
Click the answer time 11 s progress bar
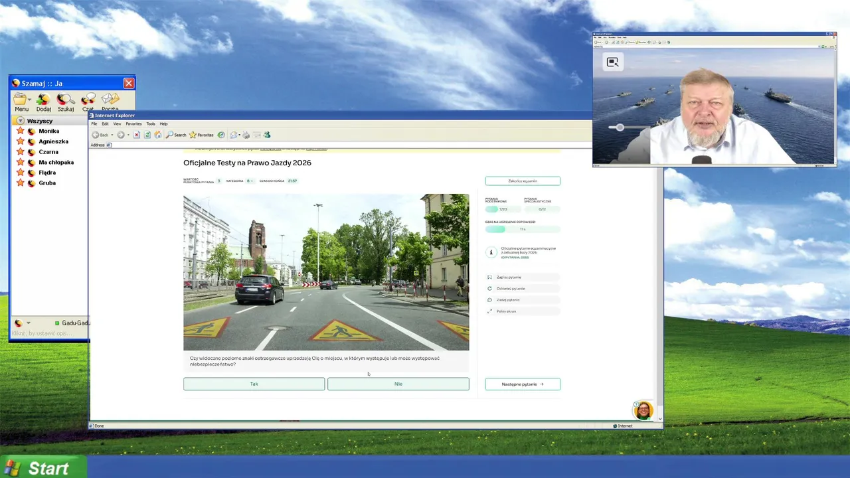click(523, 229)
